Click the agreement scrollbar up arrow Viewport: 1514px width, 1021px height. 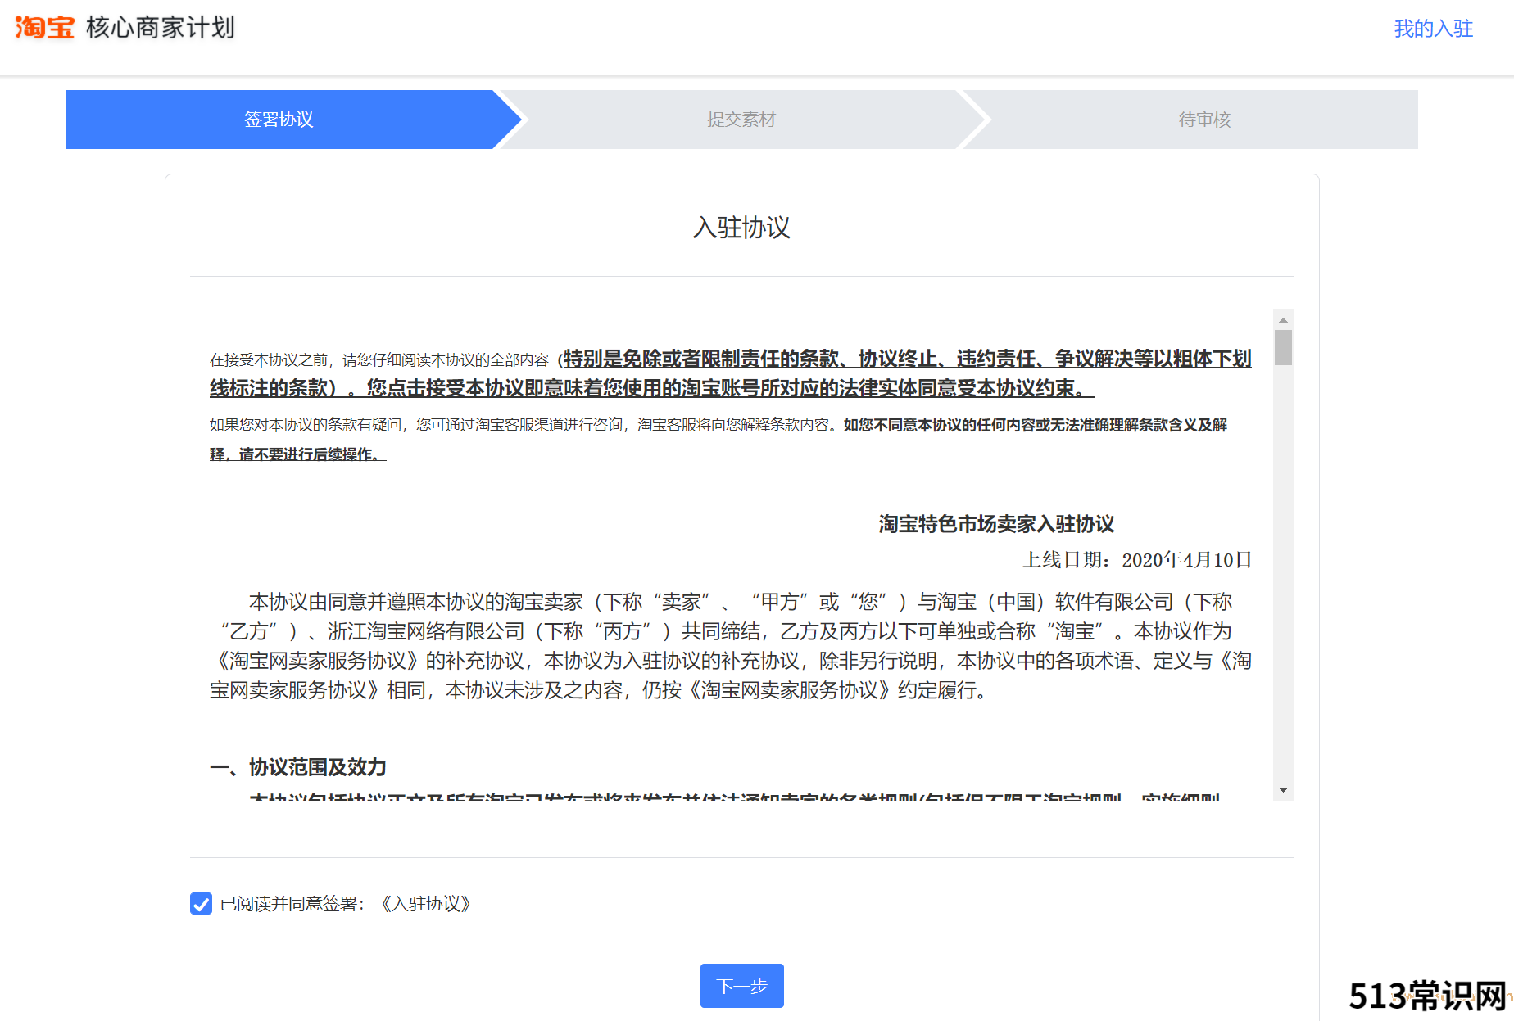[x=1283, y=319]
